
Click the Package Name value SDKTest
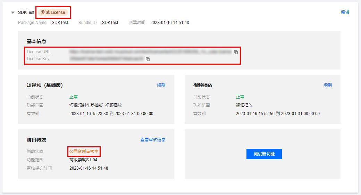coord(60,23)
